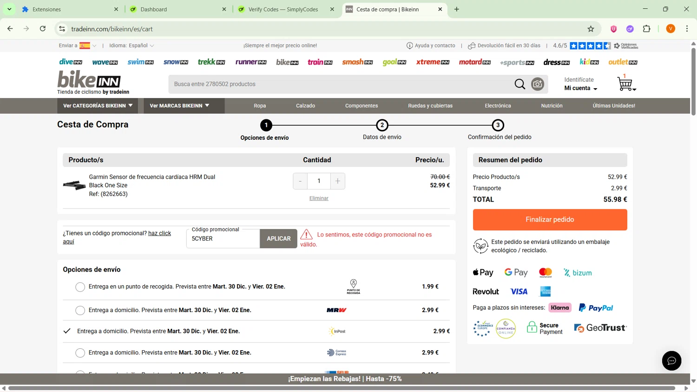The width and height of the screenshot is (697, 392).
Task: Click Eliminar to remove product
Action: click(x=319, y=198)
